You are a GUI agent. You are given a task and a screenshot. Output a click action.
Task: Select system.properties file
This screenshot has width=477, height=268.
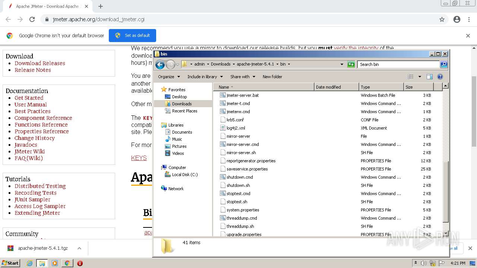point(243,210)
